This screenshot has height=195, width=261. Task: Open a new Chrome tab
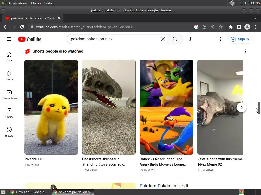(69, 18)
